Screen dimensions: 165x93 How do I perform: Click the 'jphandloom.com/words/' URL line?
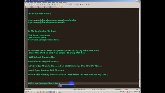[46, 22]
